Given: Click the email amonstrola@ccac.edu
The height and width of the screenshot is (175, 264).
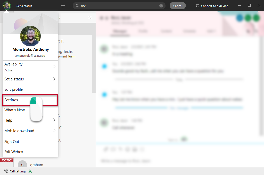Looking at the screenshot, I should coord(30,56).
